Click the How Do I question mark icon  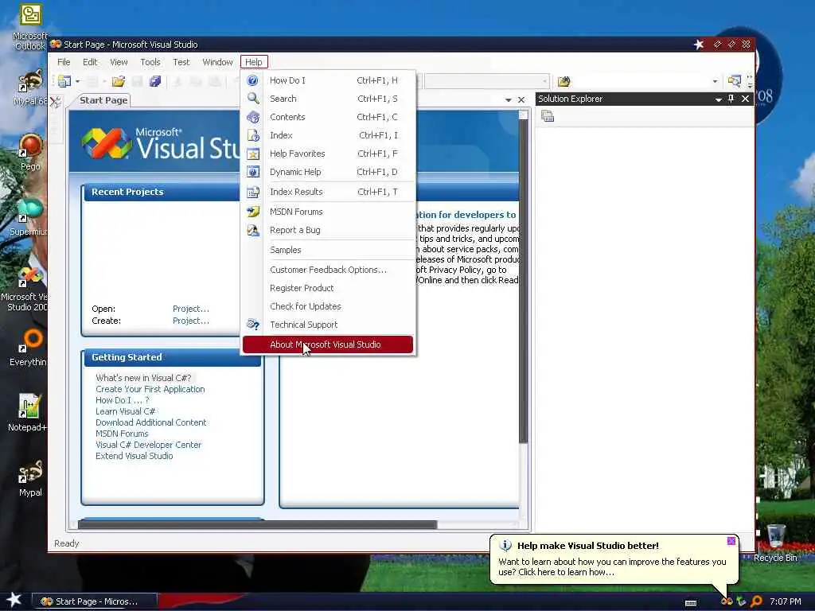point(252,80)
